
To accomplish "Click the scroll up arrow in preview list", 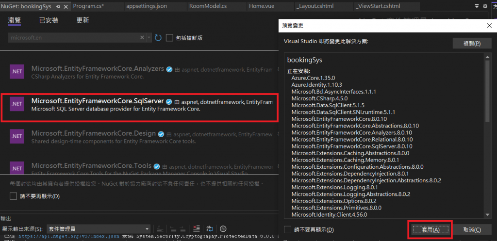I will pyautogui.click(x=487, y=56).
